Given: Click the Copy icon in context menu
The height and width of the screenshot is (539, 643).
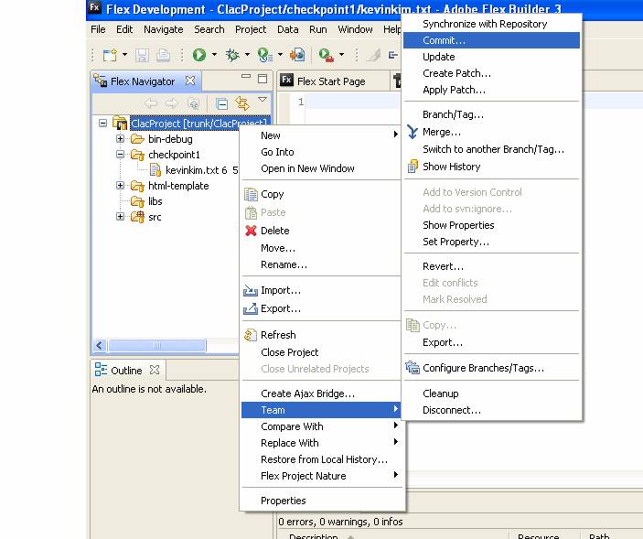Looking at the screenshot, I should pos(251,194).
